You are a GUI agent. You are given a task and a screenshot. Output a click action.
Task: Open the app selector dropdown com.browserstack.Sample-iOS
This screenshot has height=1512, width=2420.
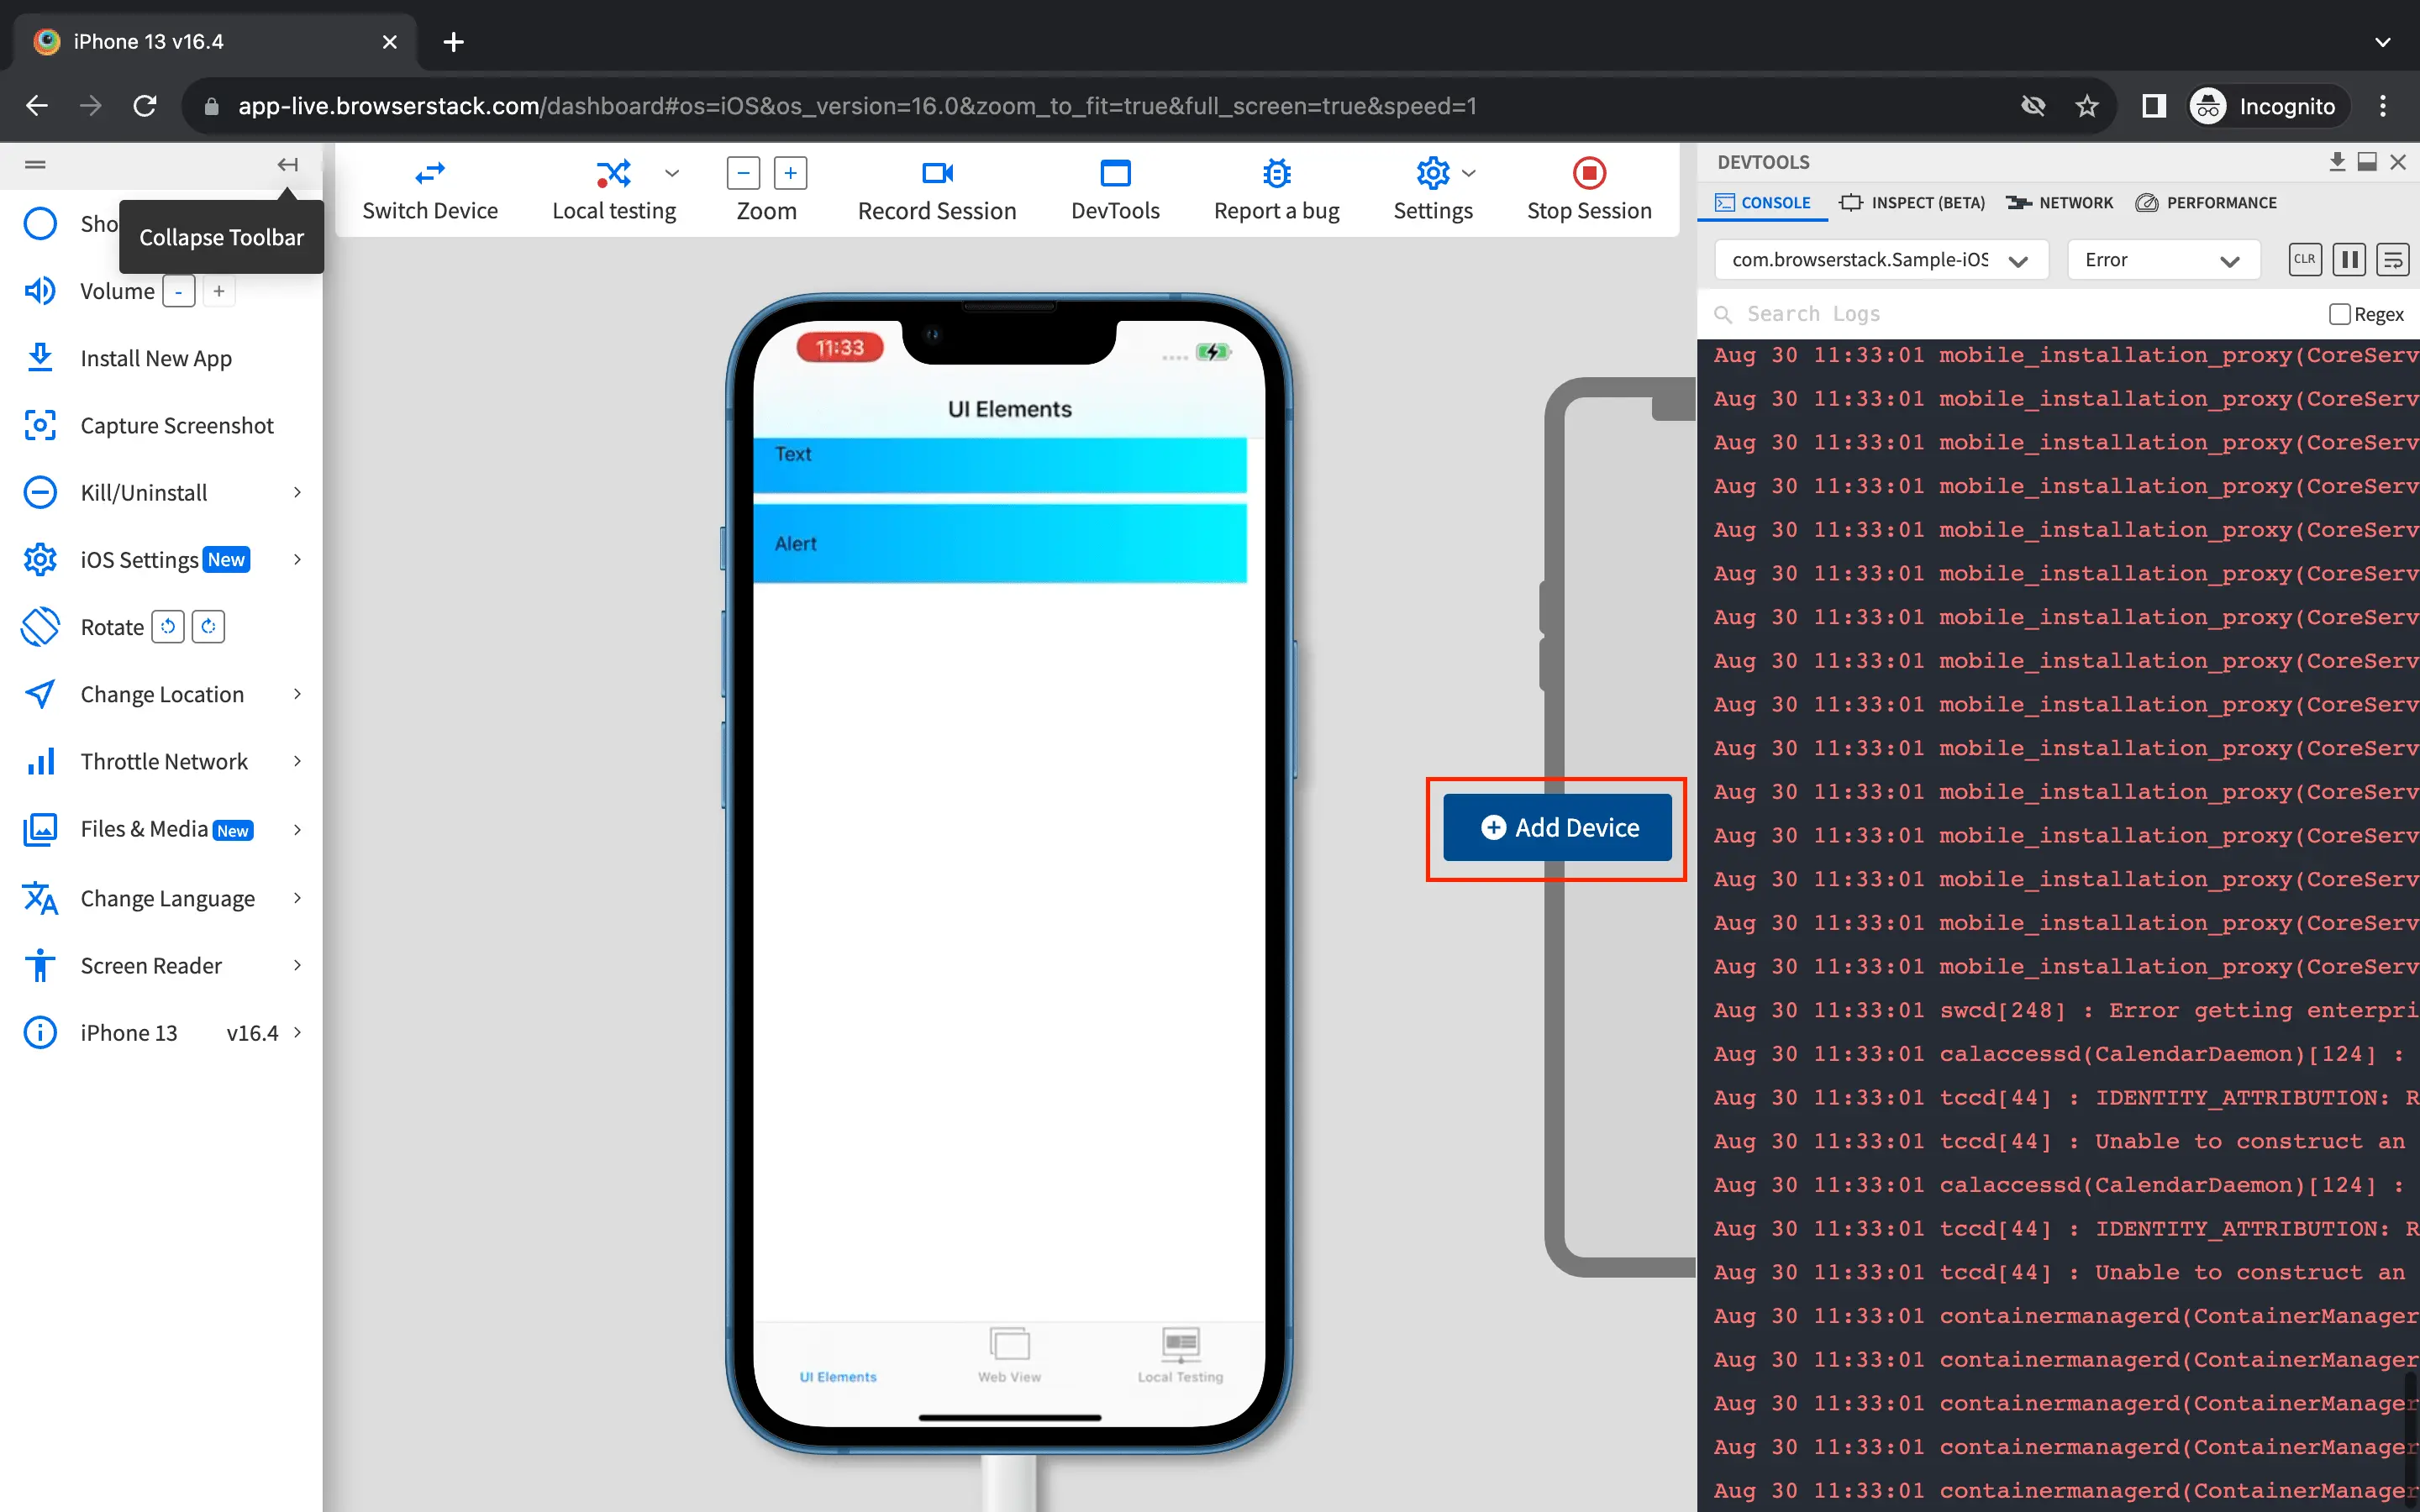coord(1881,260)
